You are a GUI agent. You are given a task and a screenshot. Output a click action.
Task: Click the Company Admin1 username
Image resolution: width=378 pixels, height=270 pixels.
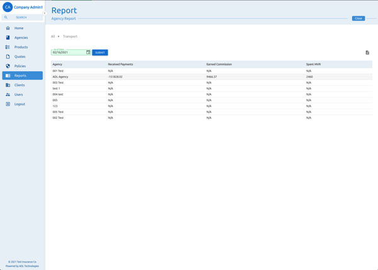click(28, 7)
